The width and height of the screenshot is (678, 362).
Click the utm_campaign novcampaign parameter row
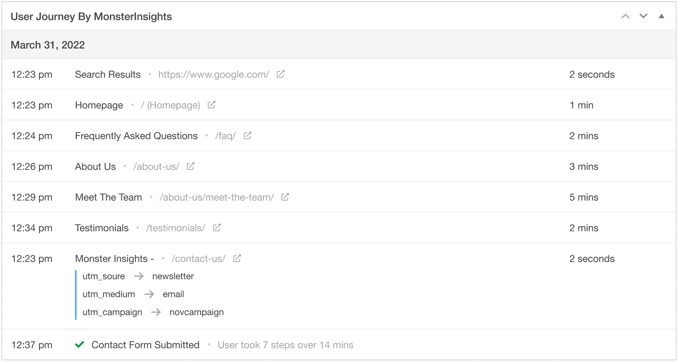(x=153, y=313)
